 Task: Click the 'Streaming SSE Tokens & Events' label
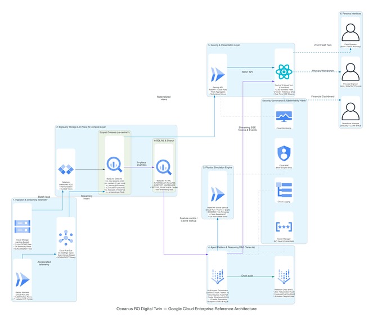click(248, 129)
